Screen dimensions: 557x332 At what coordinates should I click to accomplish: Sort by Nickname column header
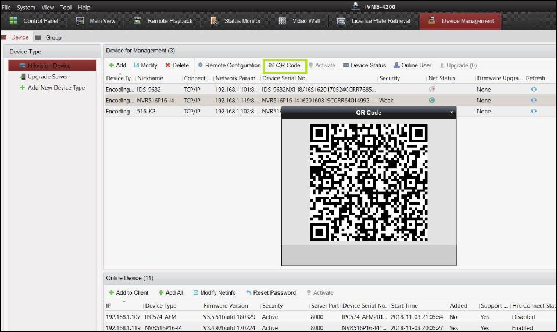(x=150, y=78)
